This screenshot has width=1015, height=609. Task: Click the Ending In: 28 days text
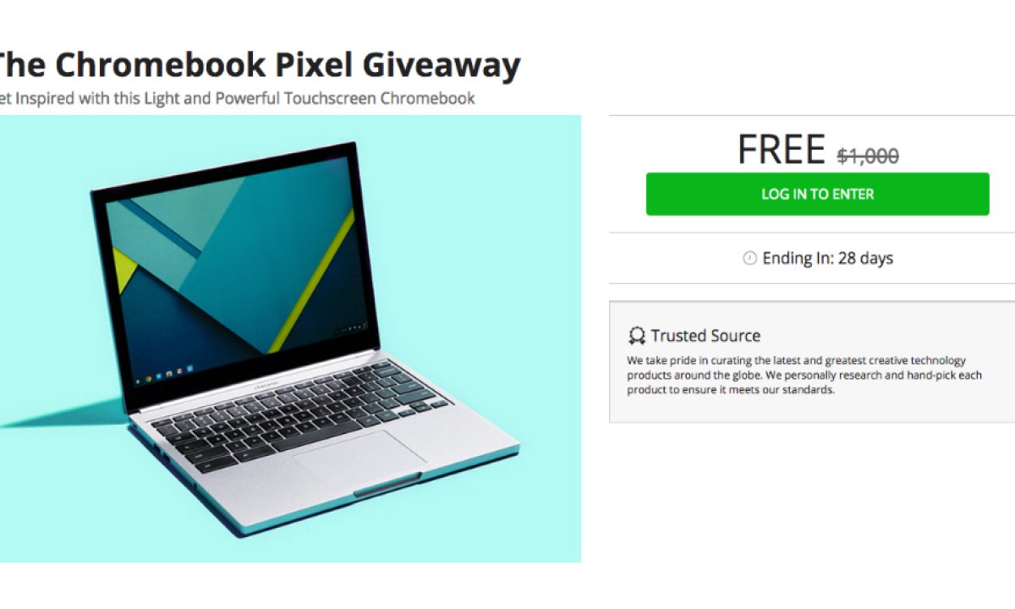pos(827,259)
